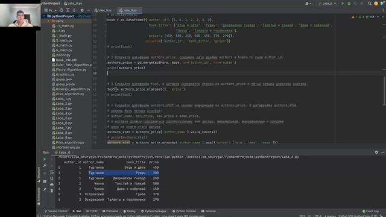Open file 1.4.py in project tree
The image size is (386, 217).
click(59, 31)
